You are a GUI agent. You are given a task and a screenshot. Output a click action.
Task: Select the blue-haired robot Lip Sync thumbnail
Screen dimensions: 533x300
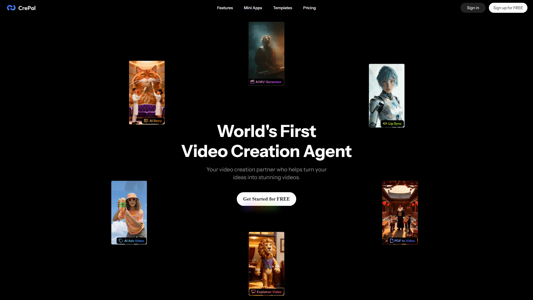click(386, 92)
